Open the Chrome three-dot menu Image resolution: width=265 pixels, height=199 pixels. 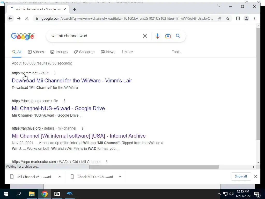(x=255, y=18)
